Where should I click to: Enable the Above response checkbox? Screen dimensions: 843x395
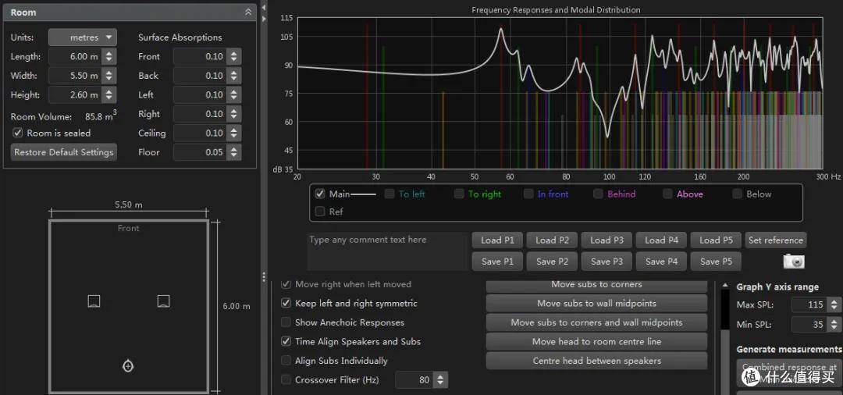667,194
